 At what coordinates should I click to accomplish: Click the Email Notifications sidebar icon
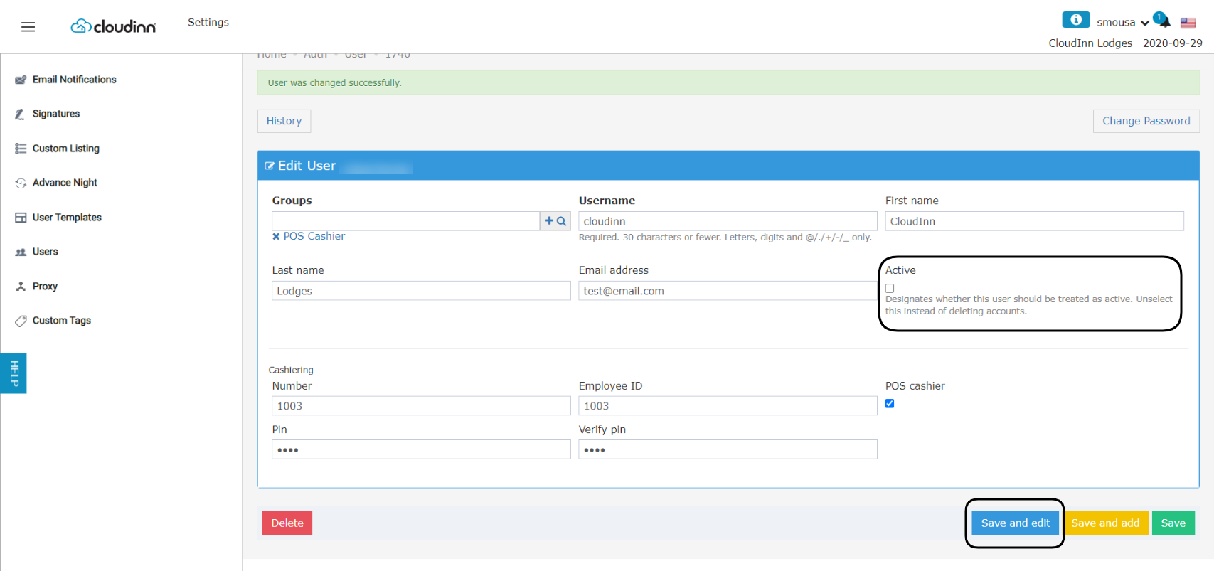(x=21, y=80)
